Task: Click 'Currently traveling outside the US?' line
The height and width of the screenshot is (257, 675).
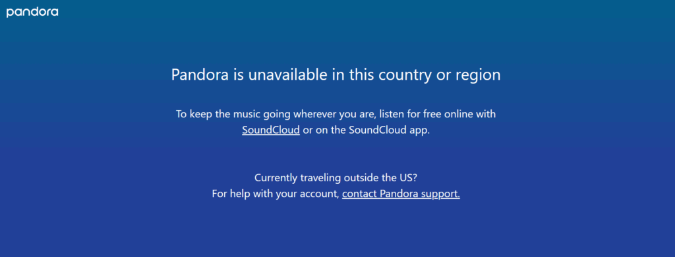Action: coord(336,178)
